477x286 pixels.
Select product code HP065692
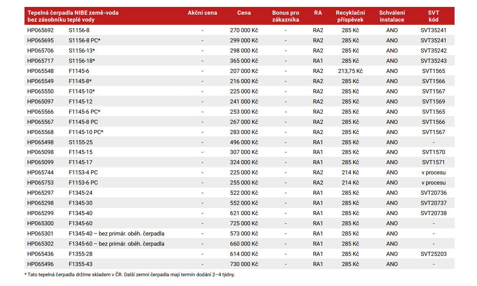[x=40, y=31]
